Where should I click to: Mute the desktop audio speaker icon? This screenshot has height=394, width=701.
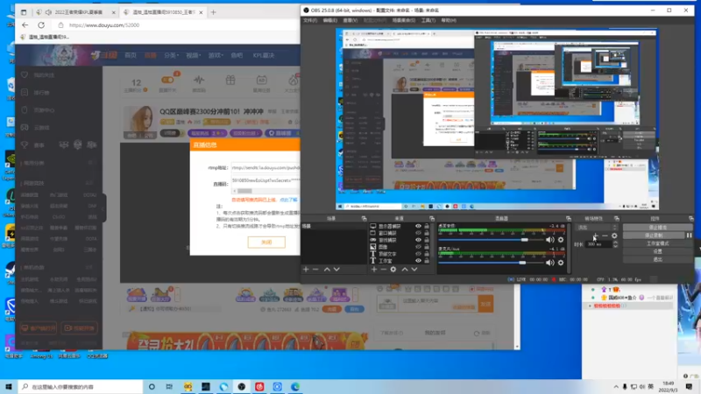click(x=550, y=240)
